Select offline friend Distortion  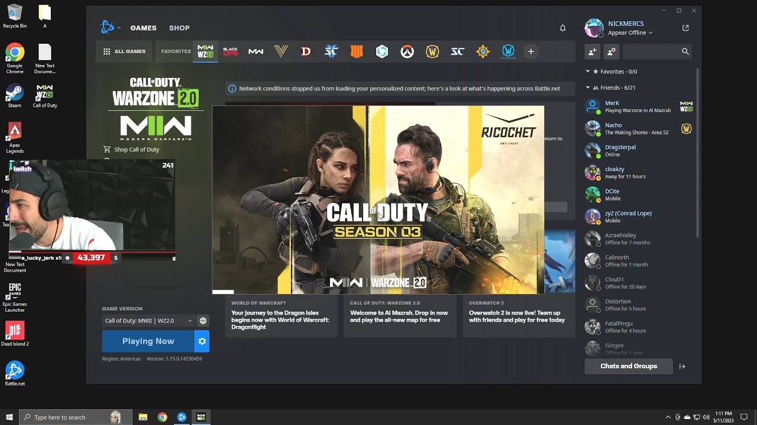[639, 305]
